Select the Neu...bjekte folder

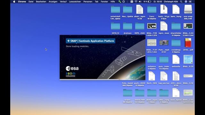(x=127, y=10)
